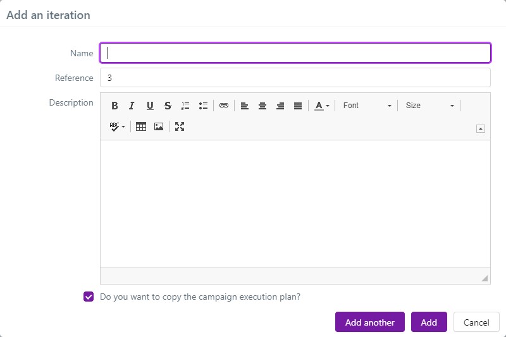Image resolution: width=506 pixels, height=337 pixels.
Task: Toggle underline formatting button
Action: click(x=150, y=106)
